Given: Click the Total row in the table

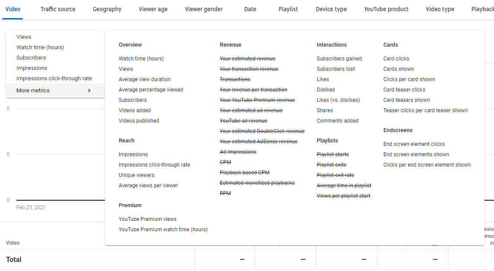Looking at the screenshot, I should tap(14, 259).
